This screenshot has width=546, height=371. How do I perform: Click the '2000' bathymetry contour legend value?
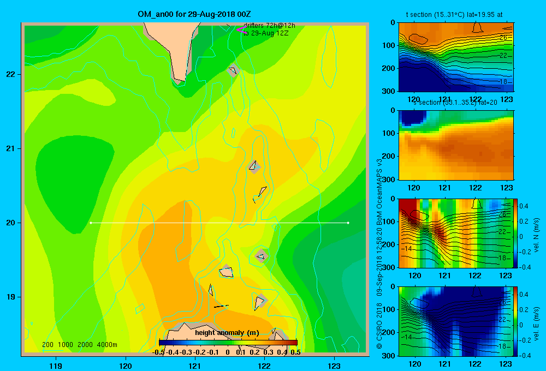pos(85,345)
